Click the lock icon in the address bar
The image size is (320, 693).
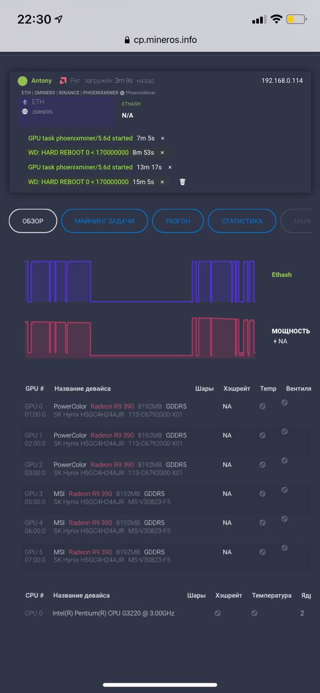point(127,40)
